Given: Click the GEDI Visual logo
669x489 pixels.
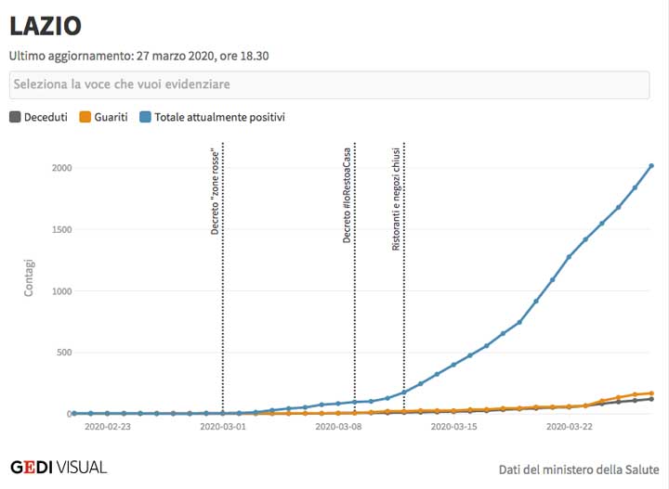Looking at the screenshot, I should coord(59,467).
